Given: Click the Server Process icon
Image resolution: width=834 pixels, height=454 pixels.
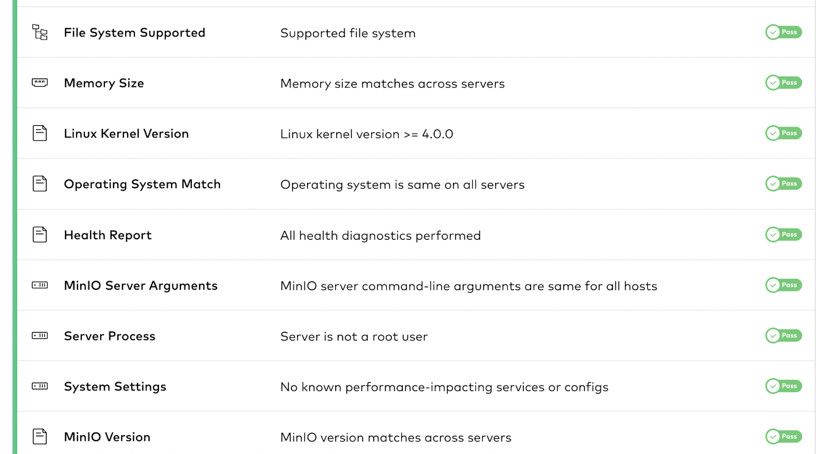Looking at the screenshot, I should pos(40,336).
